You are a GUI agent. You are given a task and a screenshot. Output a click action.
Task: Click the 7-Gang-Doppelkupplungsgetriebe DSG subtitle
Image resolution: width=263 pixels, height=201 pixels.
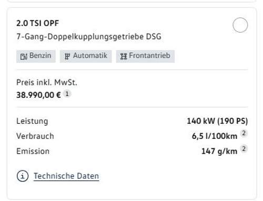(89, 37)
